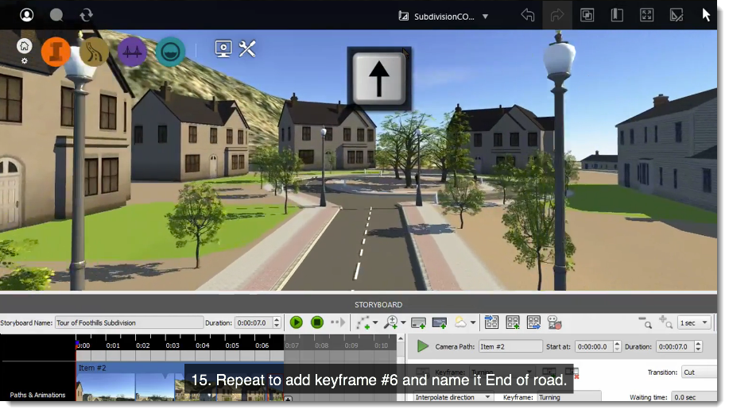Screen dimensions: 729x413
Task: Adjust the Start at stepper arrows
Action: click(x=617, y=346)
